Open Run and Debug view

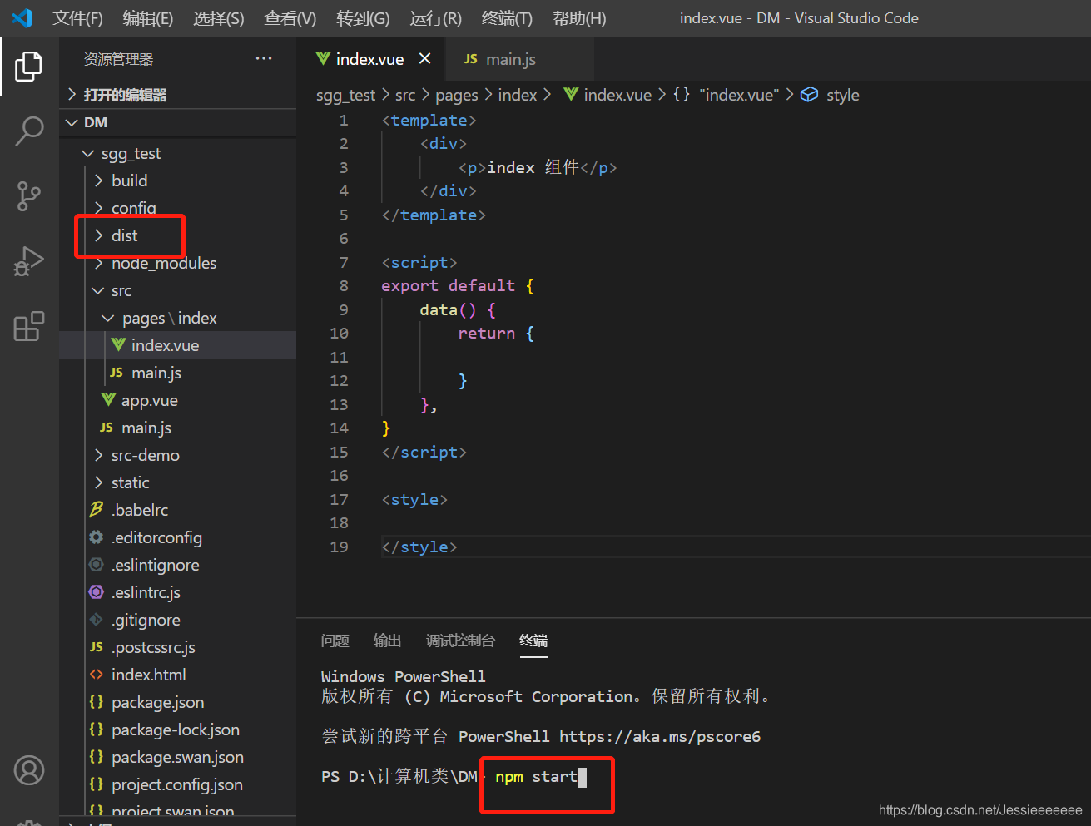29,261
